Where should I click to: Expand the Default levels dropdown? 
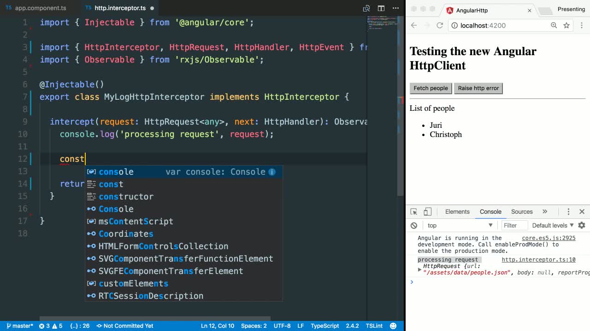click(x=553, y=225)
